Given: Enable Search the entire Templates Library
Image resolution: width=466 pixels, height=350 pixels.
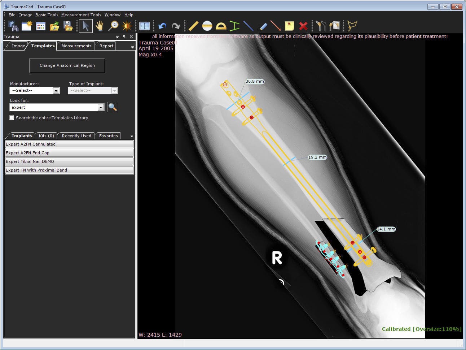Looking at the screenshot, I should [12, 118].
